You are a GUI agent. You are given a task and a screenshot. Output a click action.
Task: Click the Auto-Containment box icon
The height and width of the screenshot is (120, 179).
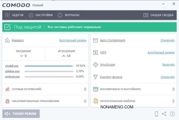[x=95, y=40]
